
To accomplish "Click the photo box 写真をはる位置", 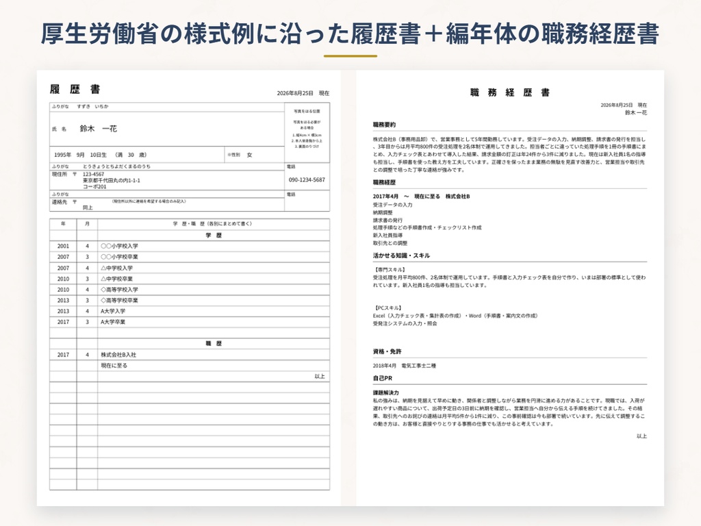I will pyautogui.click(x=307, y=132).
